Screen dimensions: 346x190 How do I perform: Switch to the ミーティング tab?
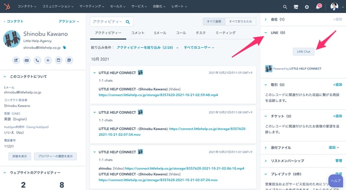coord(225,33)
